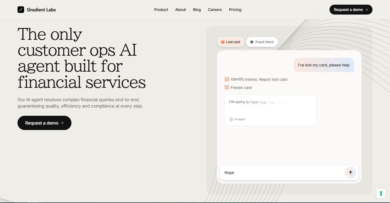Click the "I'm sorry to hear that" reply text
390x203 pixels.
[258, 102]
